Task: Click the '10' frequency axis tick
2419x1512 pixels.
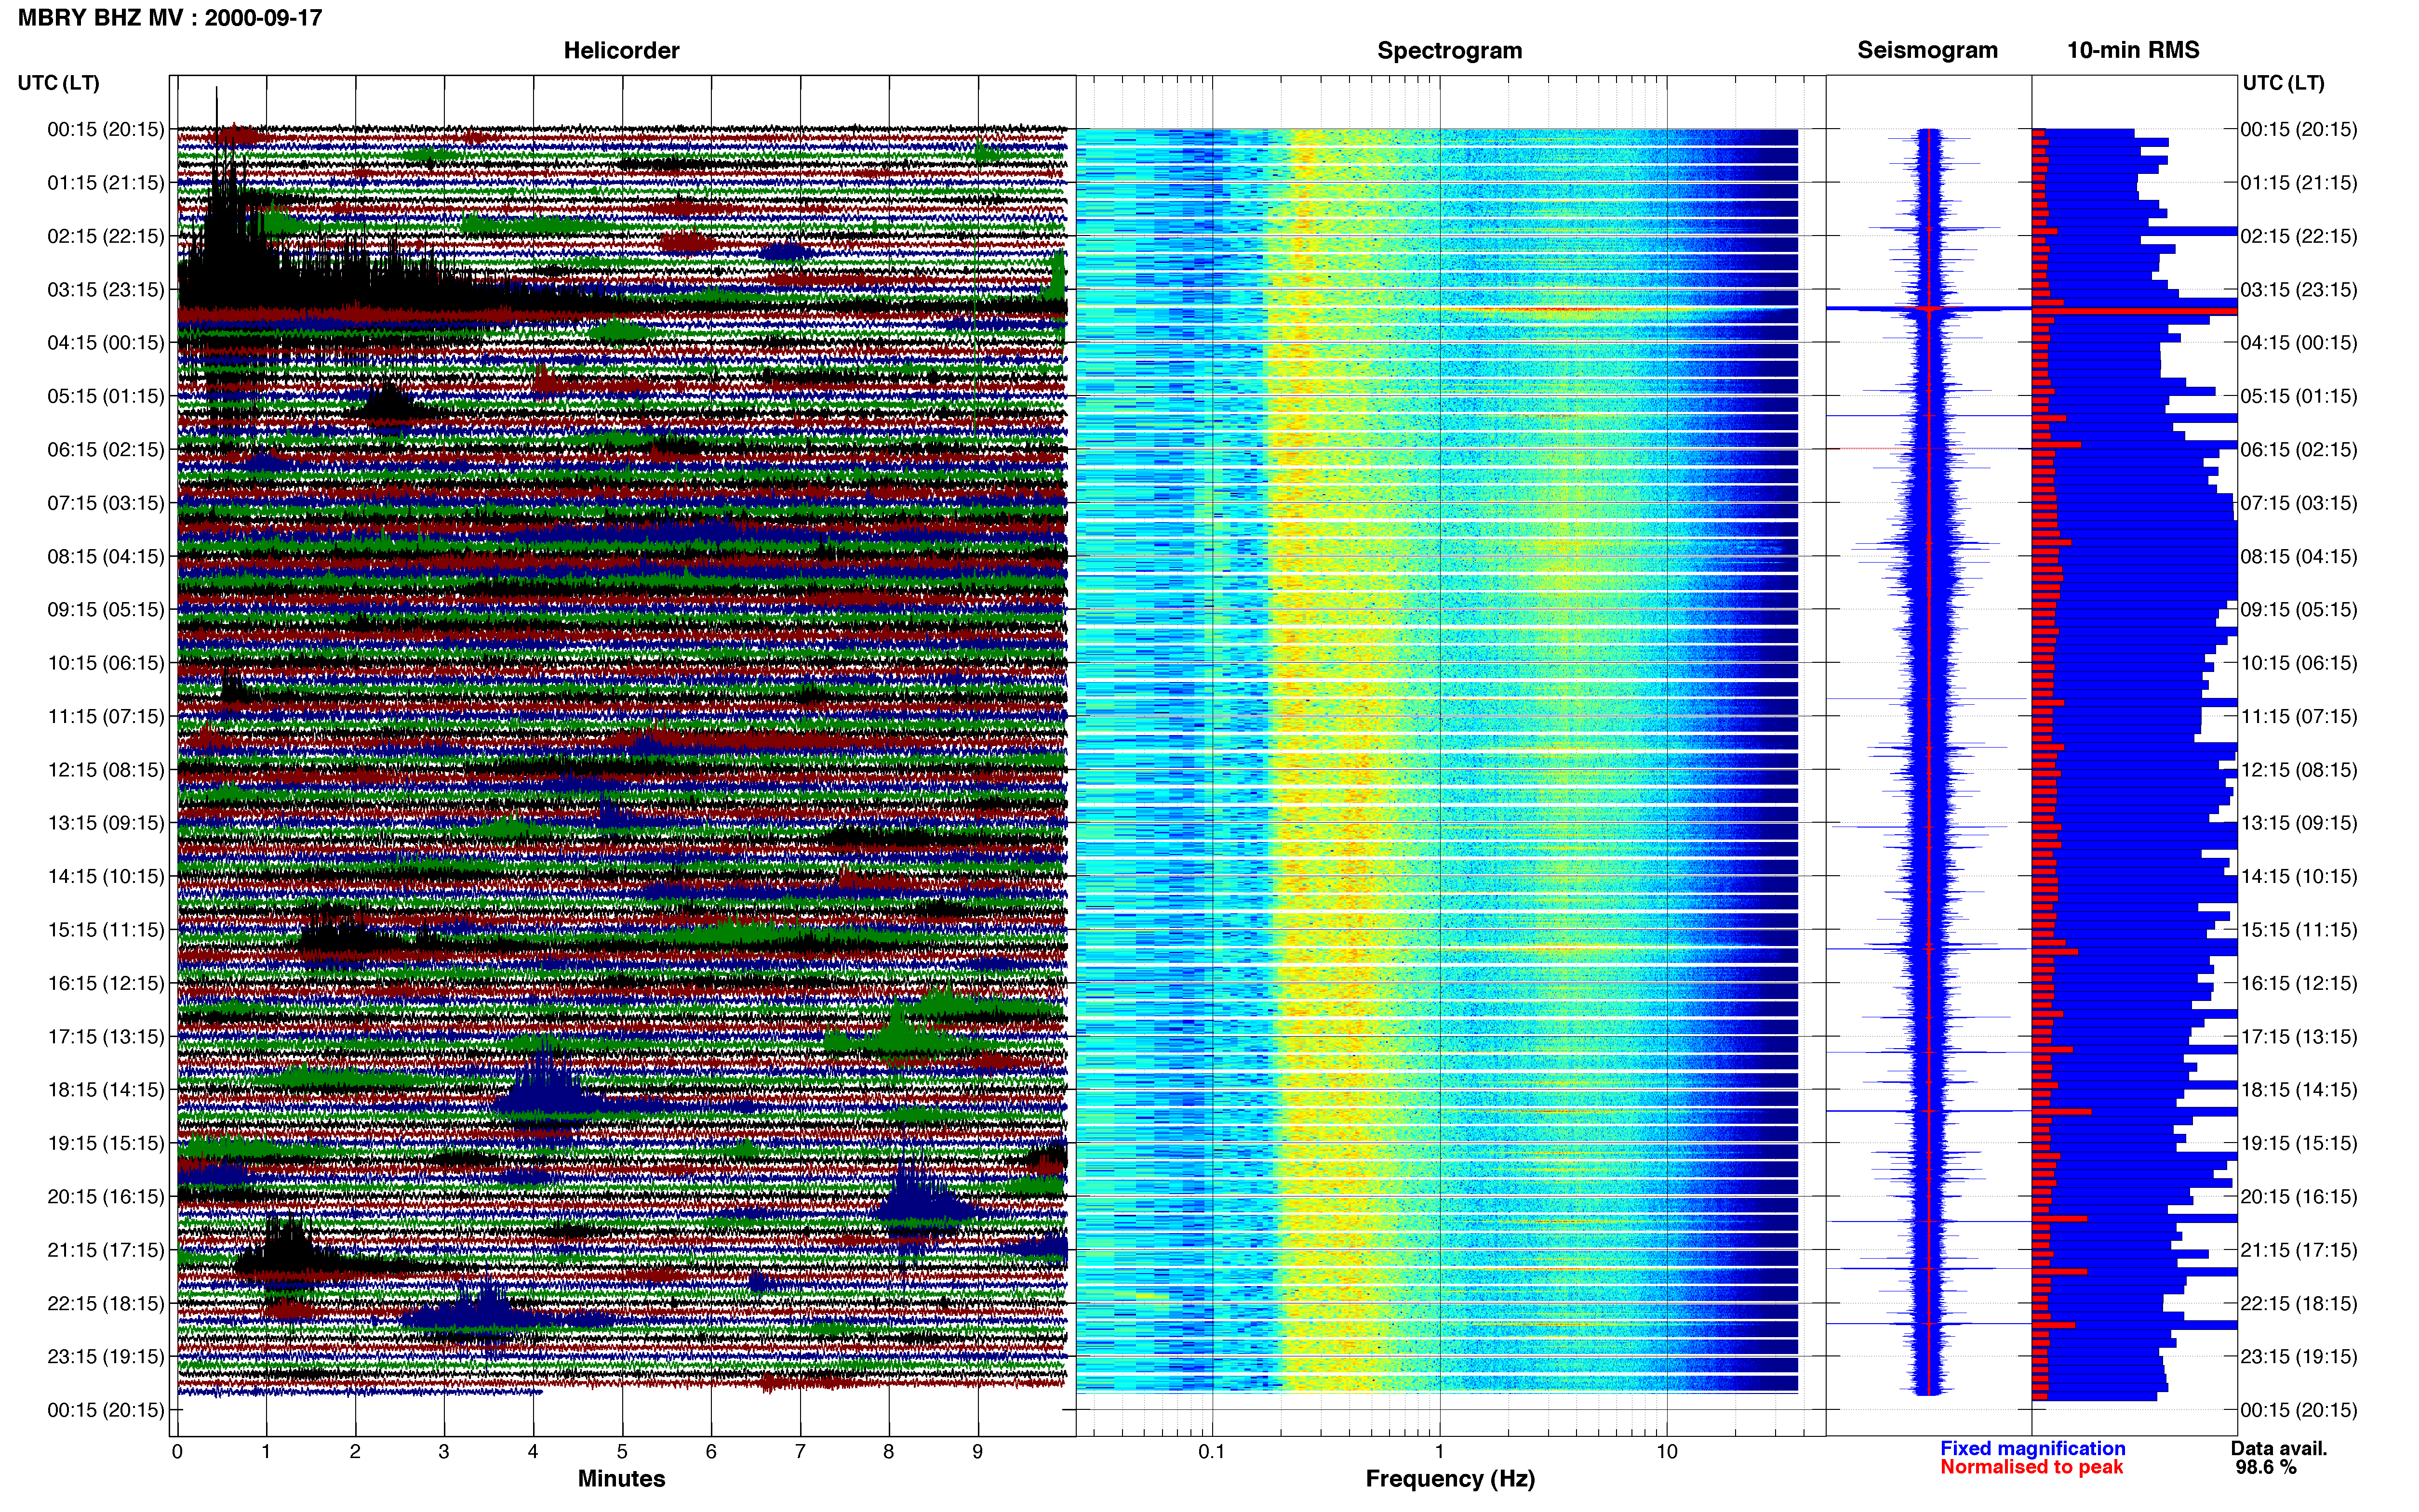Action: [x=1667, y=1452]
